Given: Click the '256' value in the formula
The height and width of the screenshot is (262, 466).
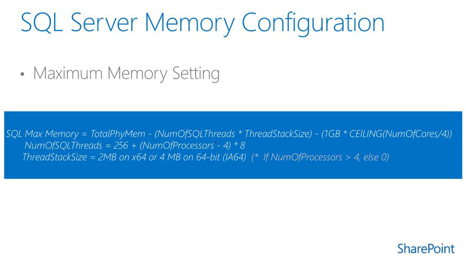Looking at the screenshot, I should [121, 146].
